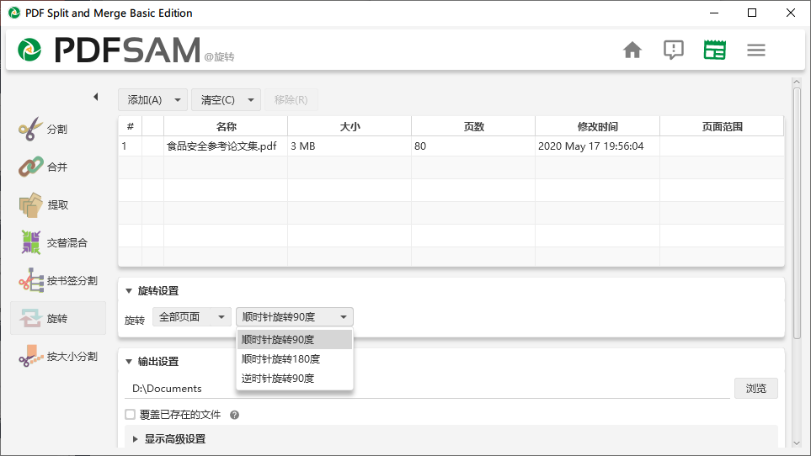
Task: Open the 清空(C) dropdown arrow
Action: click(x=251, y=99)
